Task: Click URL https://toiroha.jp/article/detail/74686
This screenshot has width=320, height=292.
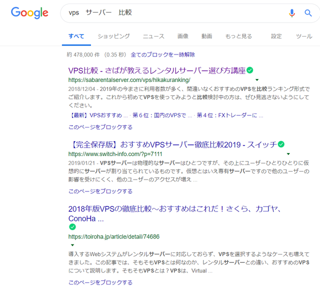Action: 114,236
